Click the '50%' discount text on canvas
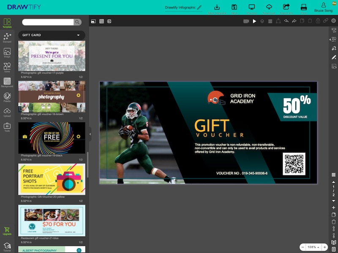This screenshot has height=253, width=338. point(297,105)
